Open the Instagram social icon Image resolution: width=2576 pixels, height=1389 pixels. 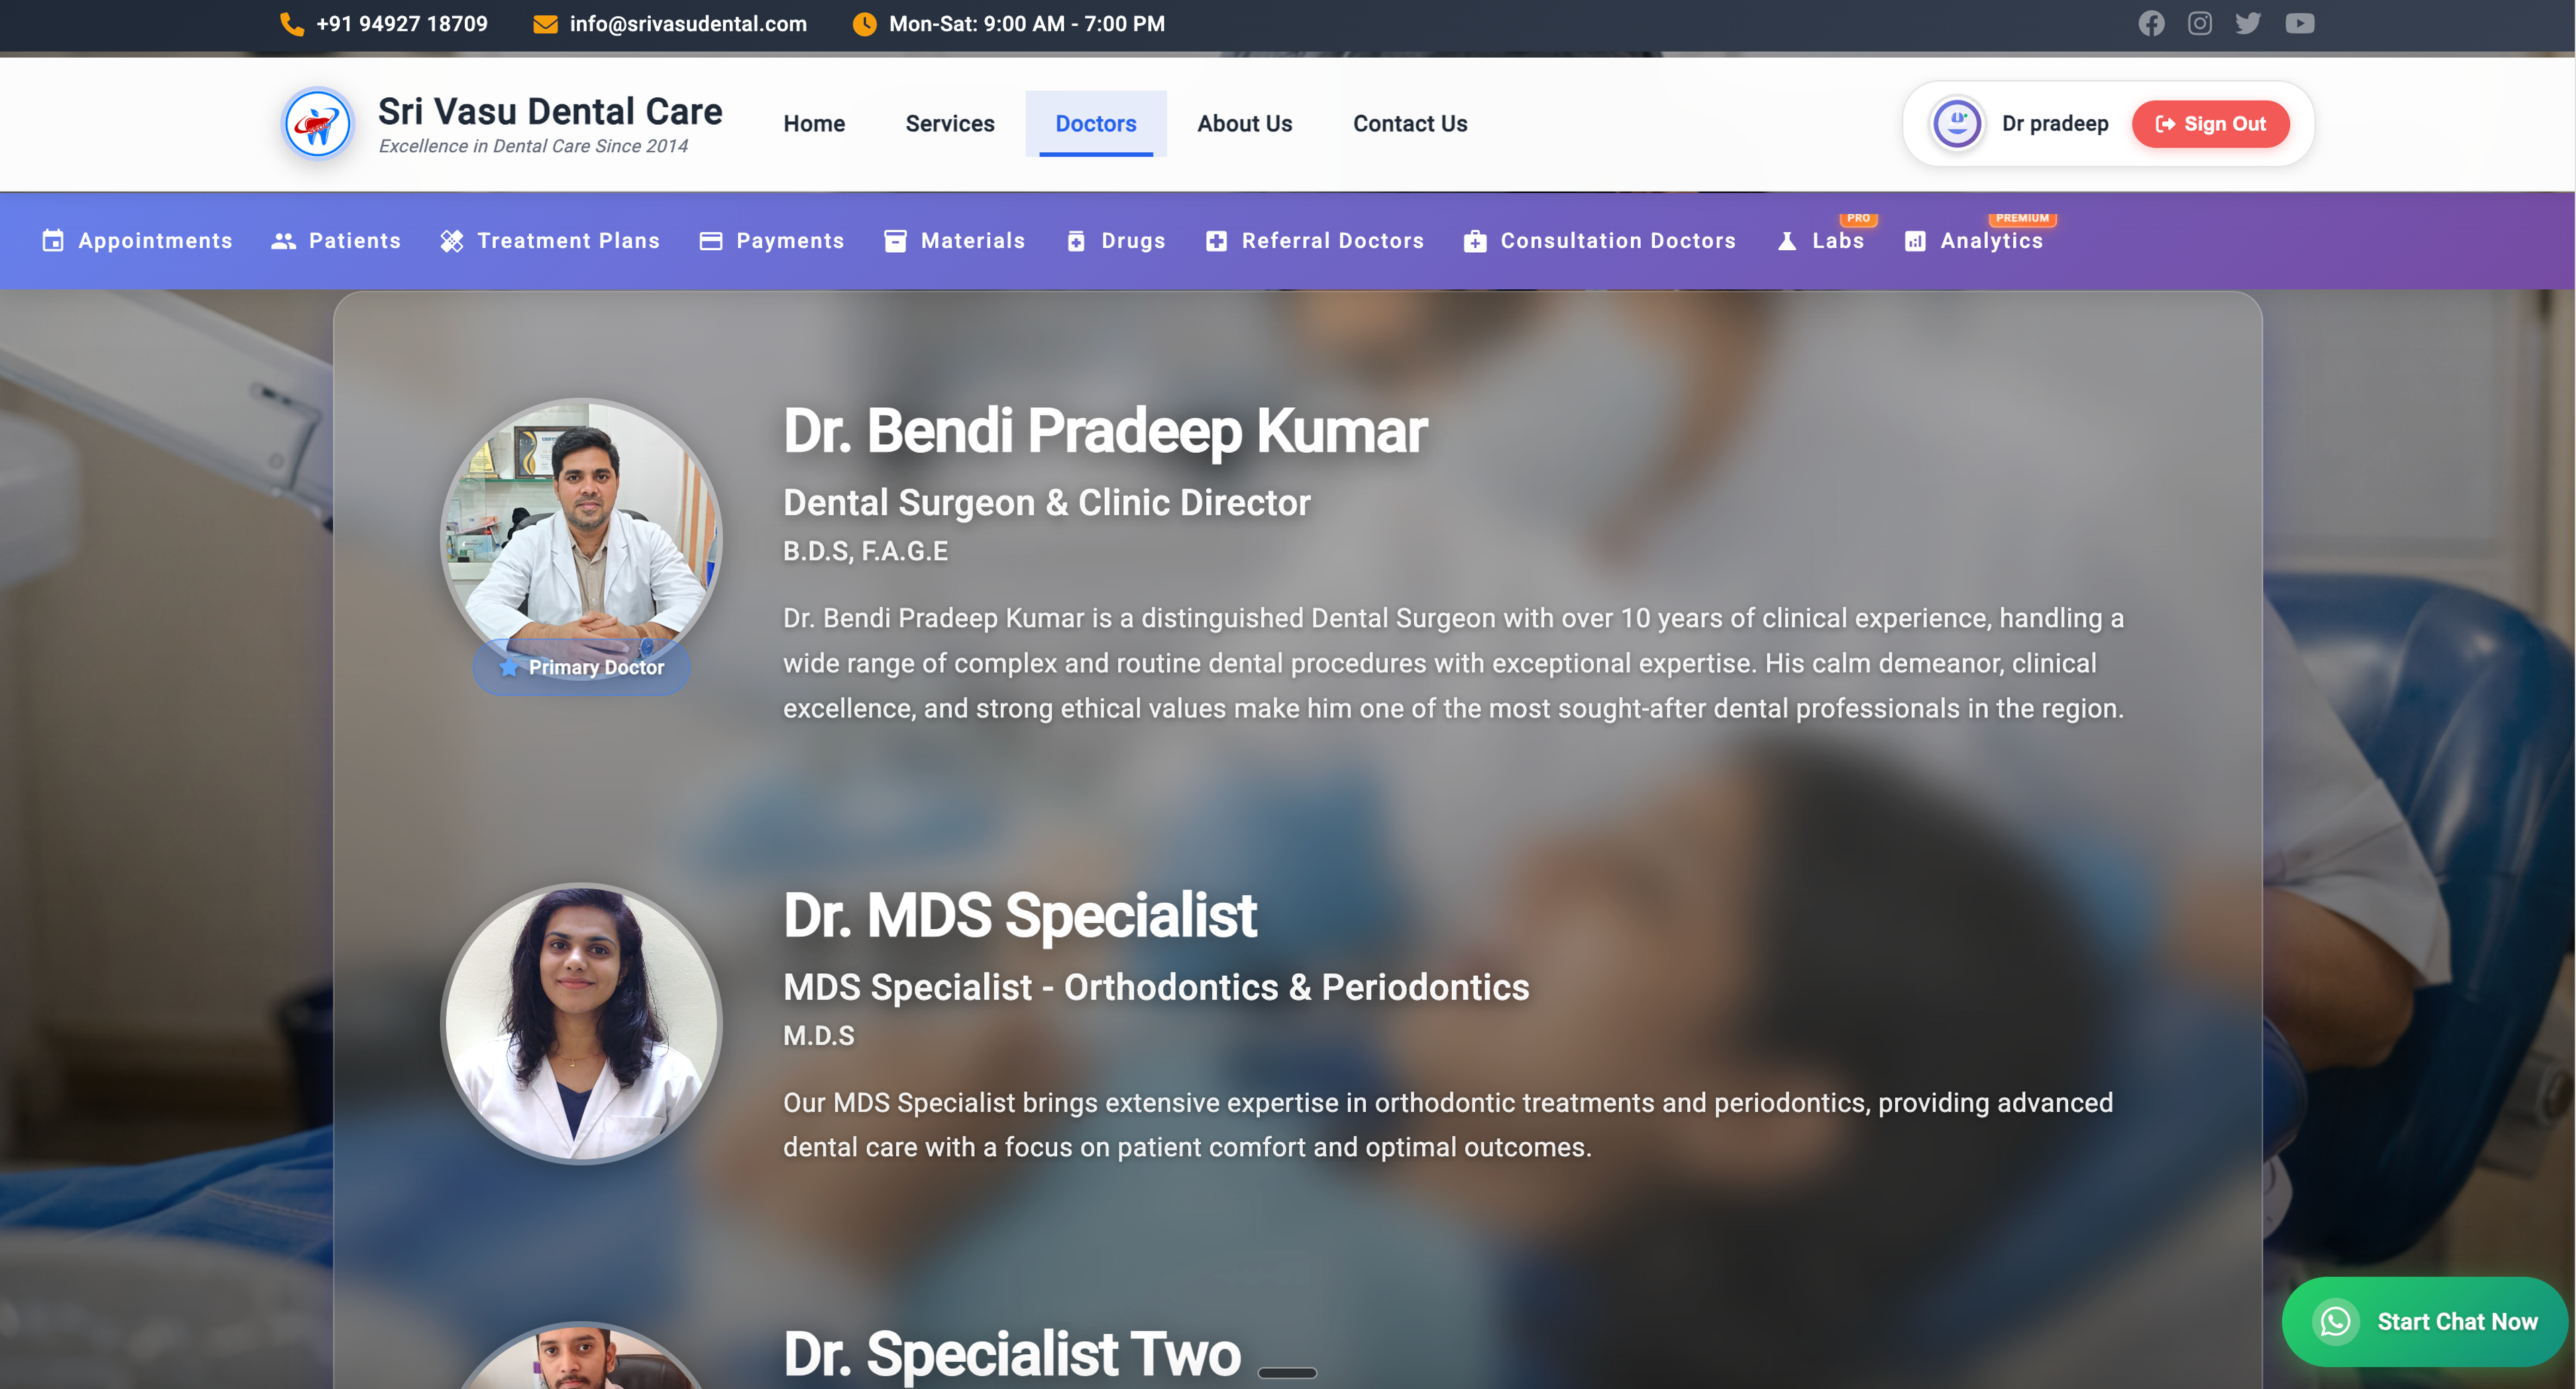(2199, 23)
